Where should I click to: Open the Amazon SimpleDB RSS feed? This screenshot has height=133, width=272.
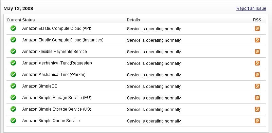click(x=257, y=86)
